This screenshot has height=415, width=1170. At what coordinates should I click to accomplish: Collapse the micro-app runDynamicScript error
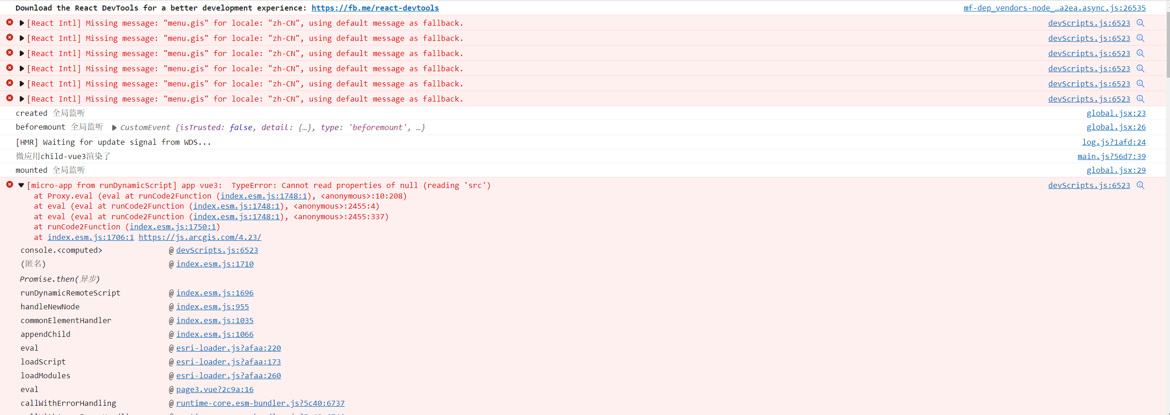tap(21, 185)
